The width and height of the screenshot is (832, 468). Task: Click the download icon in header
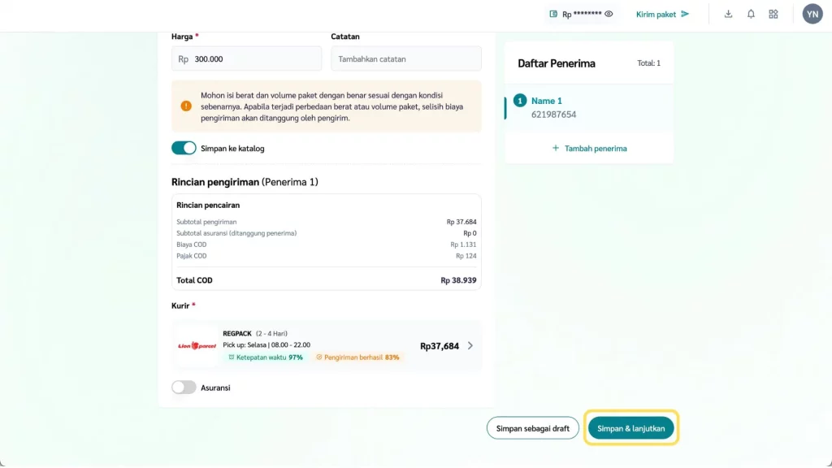[728, 14]
